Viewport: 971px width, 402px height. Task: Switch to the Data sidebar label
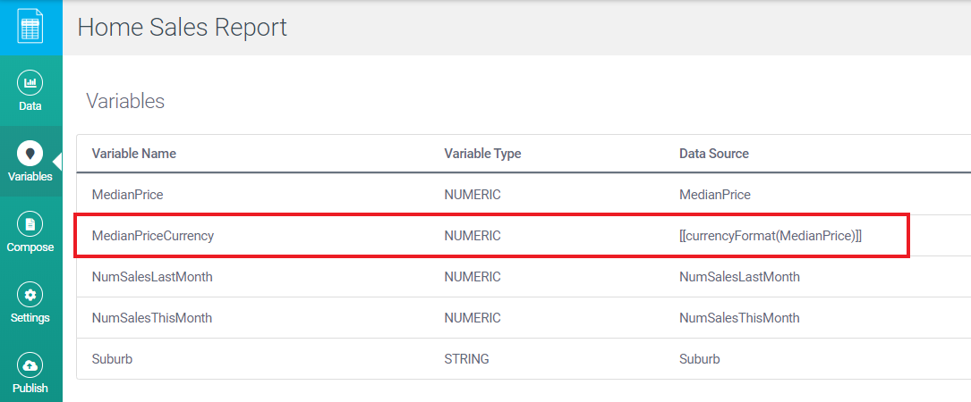30,106
